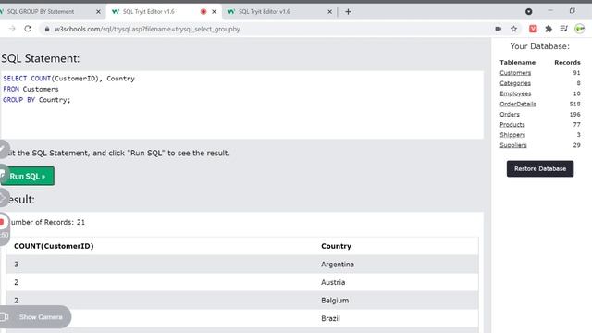This screenshot has width=592, height=333.
Task: Click the 91 records value for Customers
Action: click(576, 73)
